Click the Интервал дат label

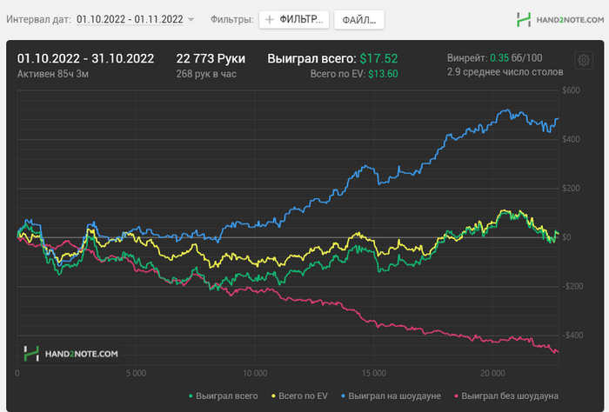pos(38,19)
